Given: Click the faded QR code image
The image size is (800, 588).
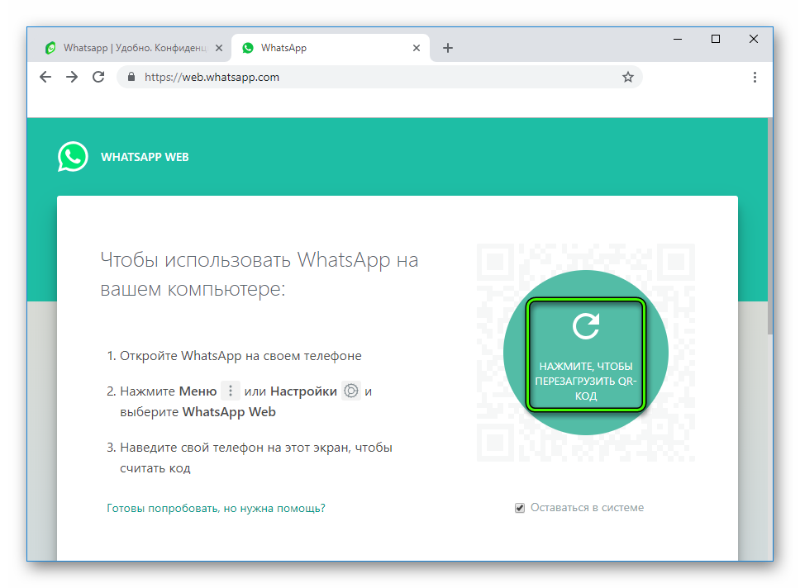Looking at the screenshot, I should click(586, 353).
